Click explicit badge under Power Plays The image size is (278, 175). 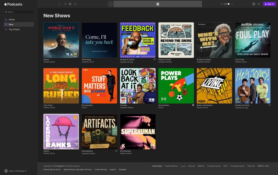193,105
